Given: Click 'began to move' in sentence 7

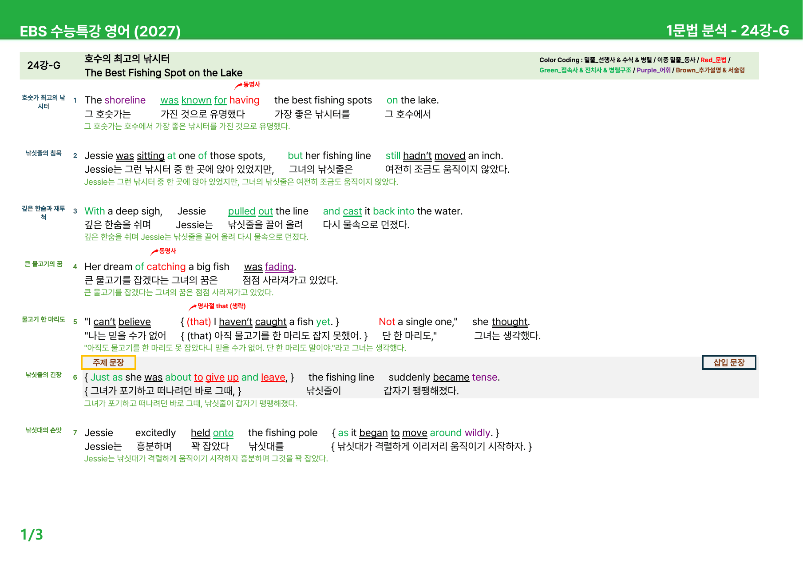Looking at the screenshot, I should 393,433.
